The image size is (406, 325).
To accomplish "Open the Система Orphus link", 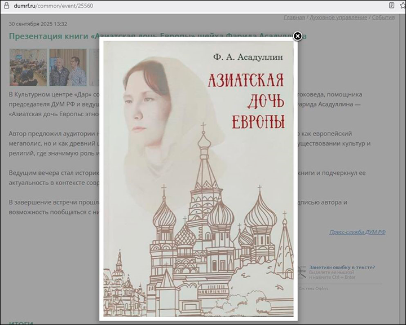I will [x=314, y=288].
